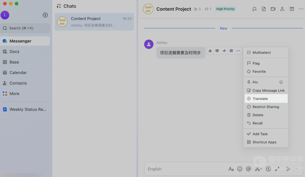Choose Pin from the context menu
This screenshot has height=177, width=305.
coord(266,82)
